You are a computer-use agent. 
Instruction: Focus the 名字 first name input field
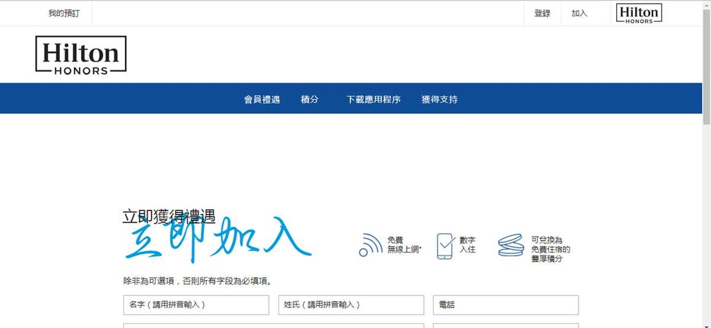pyautogui.click(x=196, y=305)
